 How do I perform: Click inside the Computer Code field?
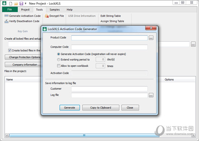click(109, 47)
